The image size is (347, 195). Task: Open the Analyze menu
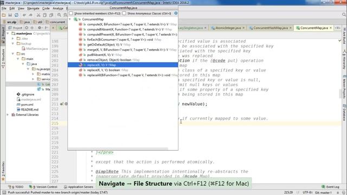tap(58, 9)
